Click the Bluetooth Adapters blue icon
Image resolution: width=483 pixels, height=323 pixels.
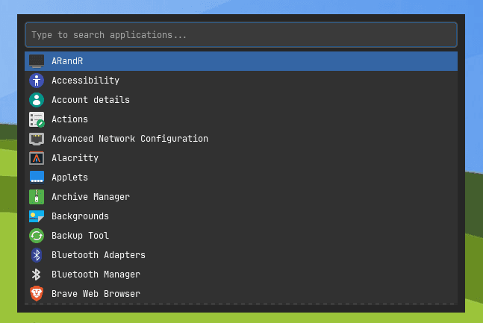click(37, 255)
